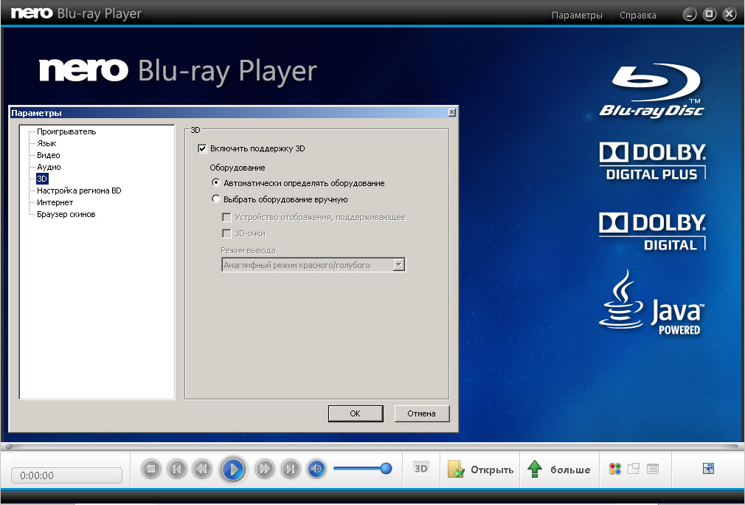This screenshot has width=745, height=505.
Task: Uncheck Включить поддержку 3D
Action: click(x=202, y=148)
